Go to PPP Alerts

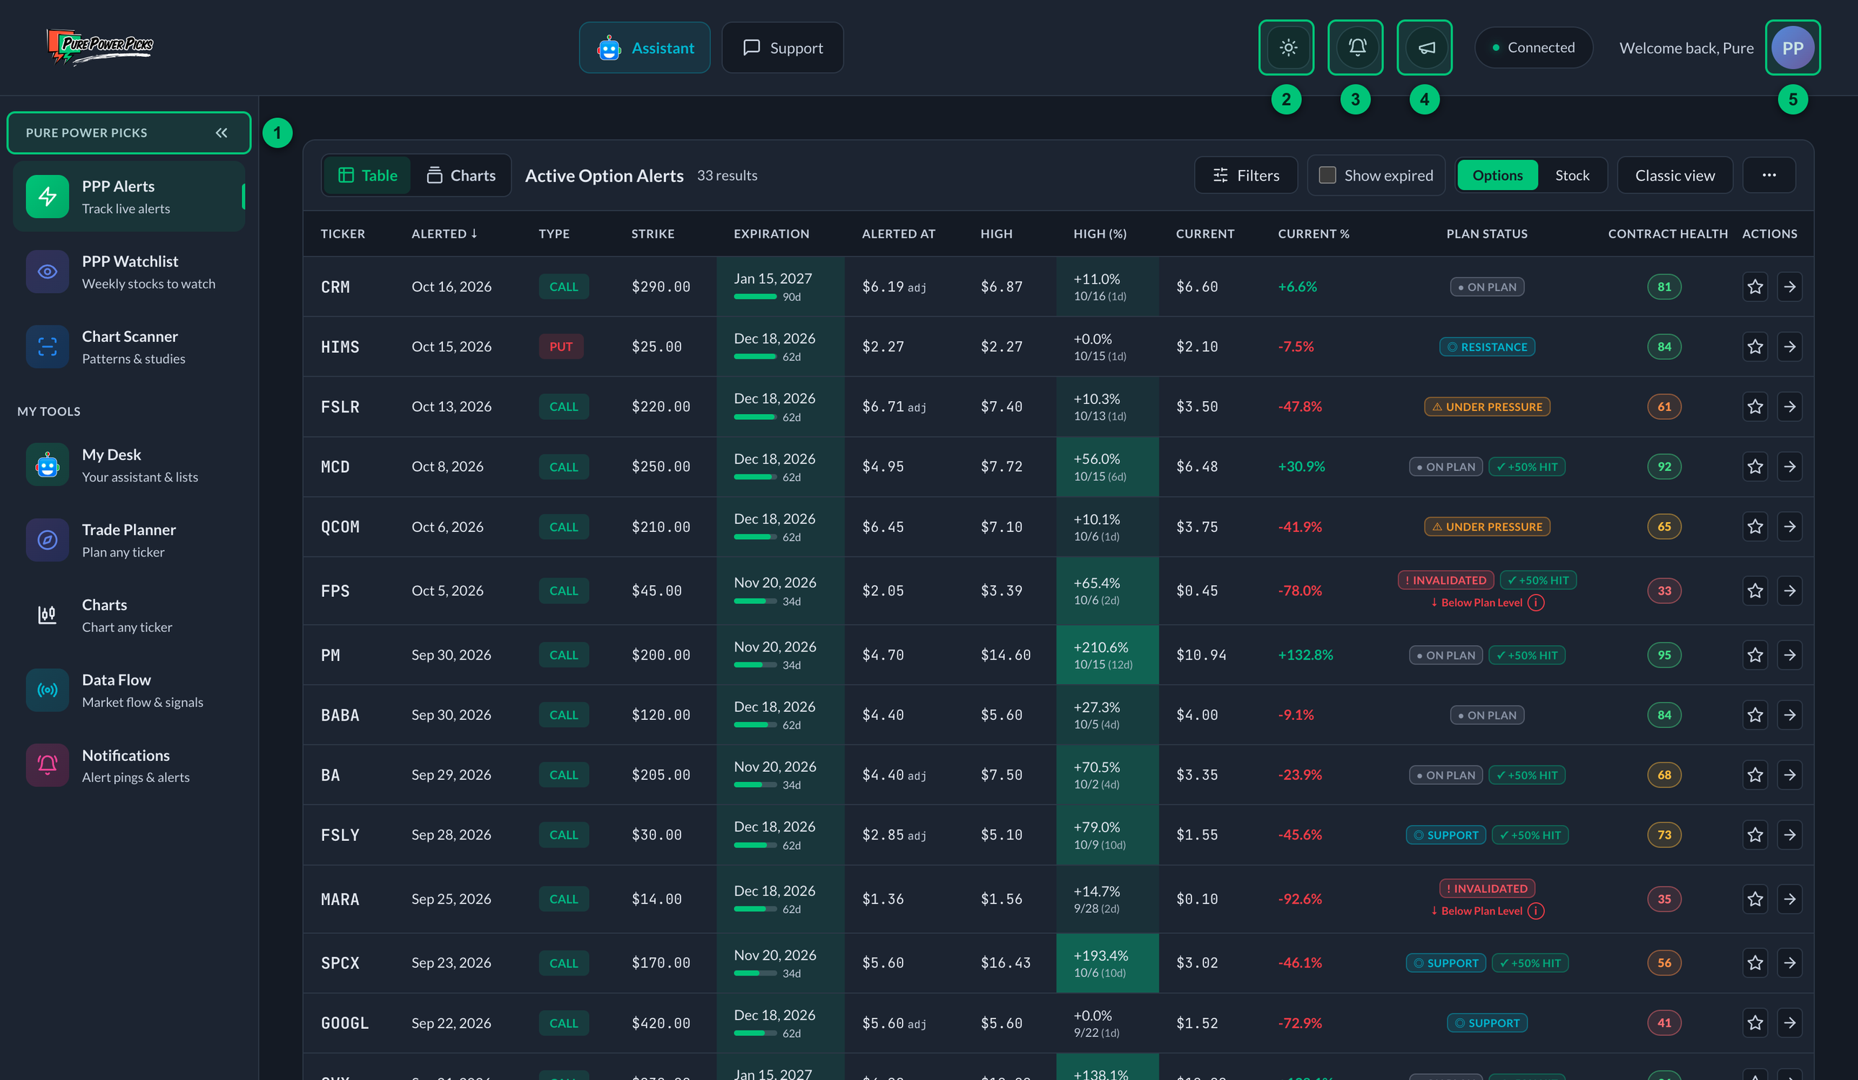click(129, 196)
